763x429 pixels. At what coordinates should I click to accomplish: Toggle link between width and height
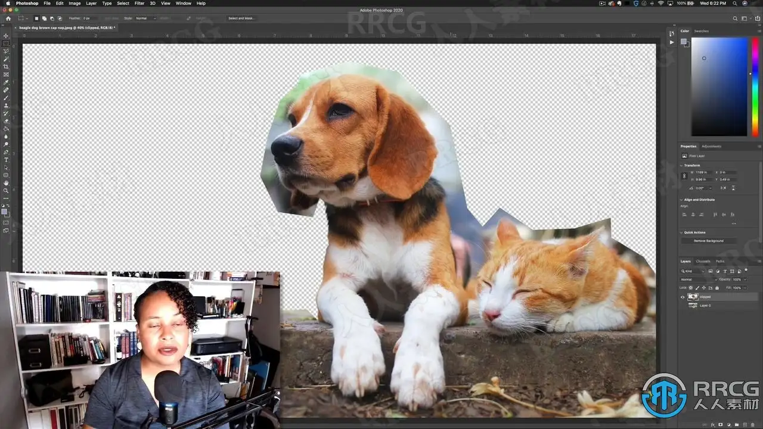click(684, 176)
